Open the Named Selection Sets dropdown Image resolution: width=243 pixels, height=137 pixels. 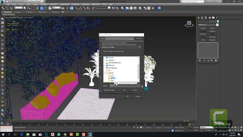click(x=103, y=8)
